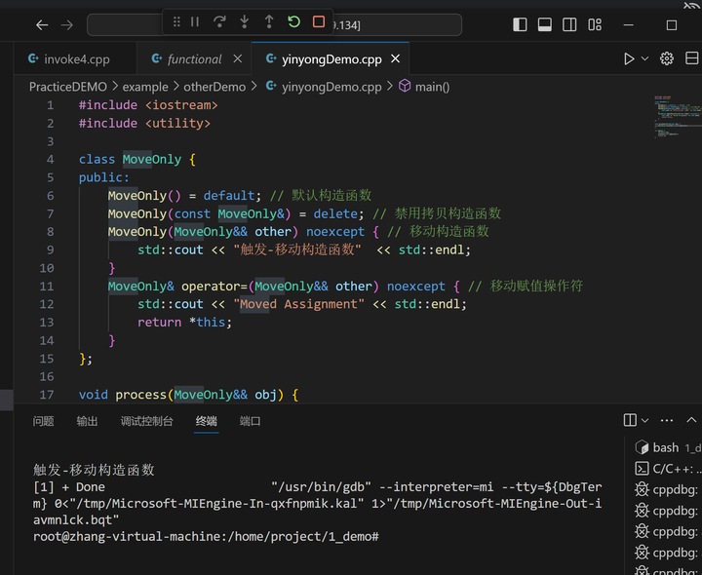The width and height of the screenshot is (702, 575).
Task: Step into with the down arrow
Action: pos(245,21)
